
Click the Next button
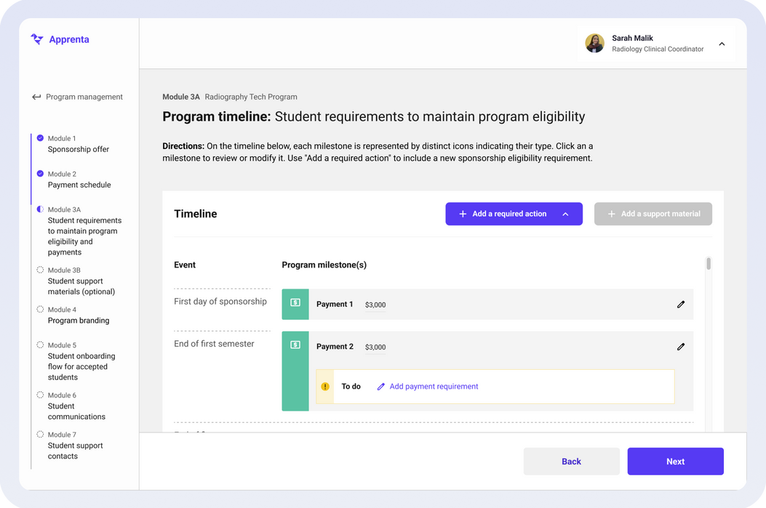[675, 461]
